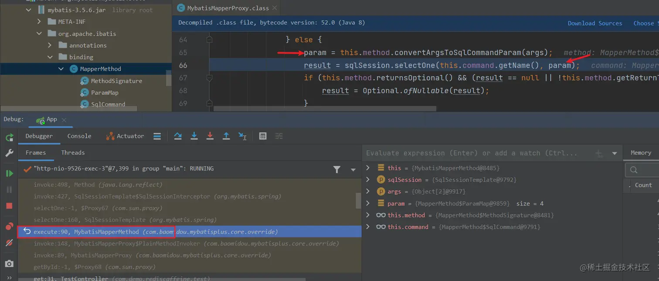Select frame invoke:148, MybatisMapperProxy$PlainMethodInvoker
The image size is (659, 281).
coord(190,244)
